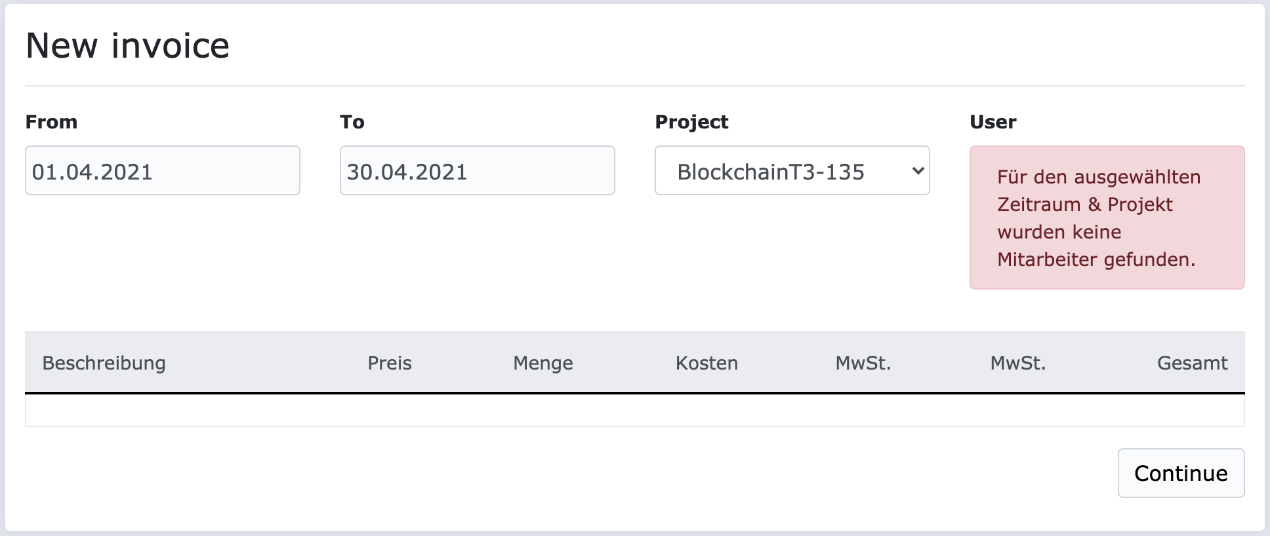1270x536 pixels.
Task: Click the User label
Action: coord(993,121)
